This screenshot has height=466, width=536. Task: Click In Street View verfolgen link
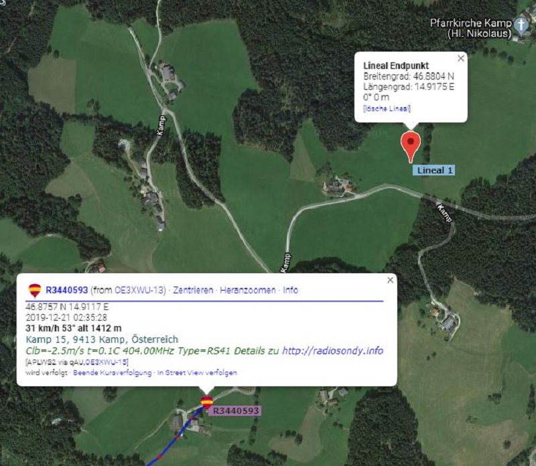(x=197, y=373)
